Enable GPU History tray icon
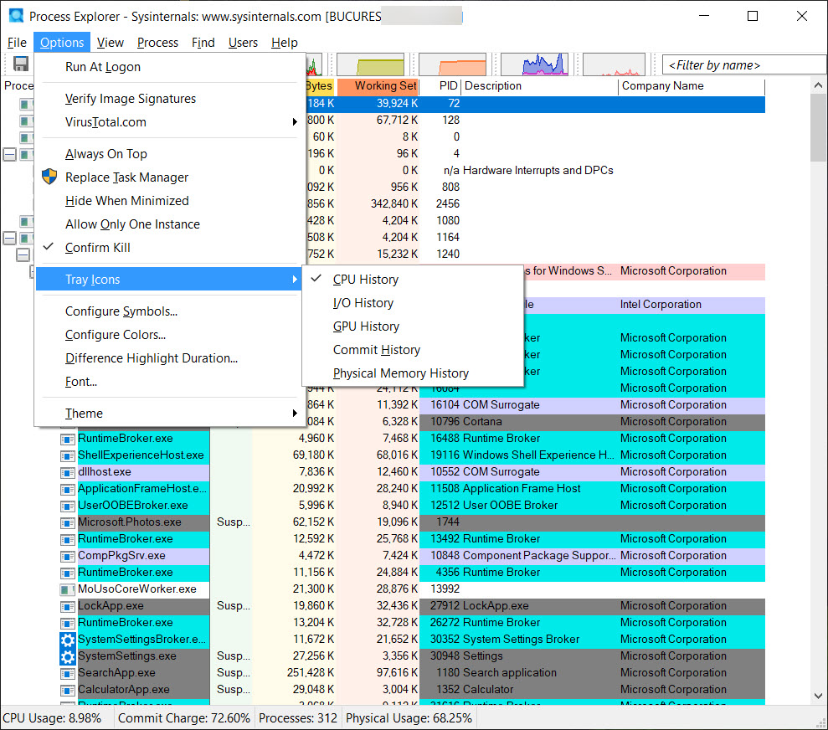828x730 pixels. click(x=413, y=326)
